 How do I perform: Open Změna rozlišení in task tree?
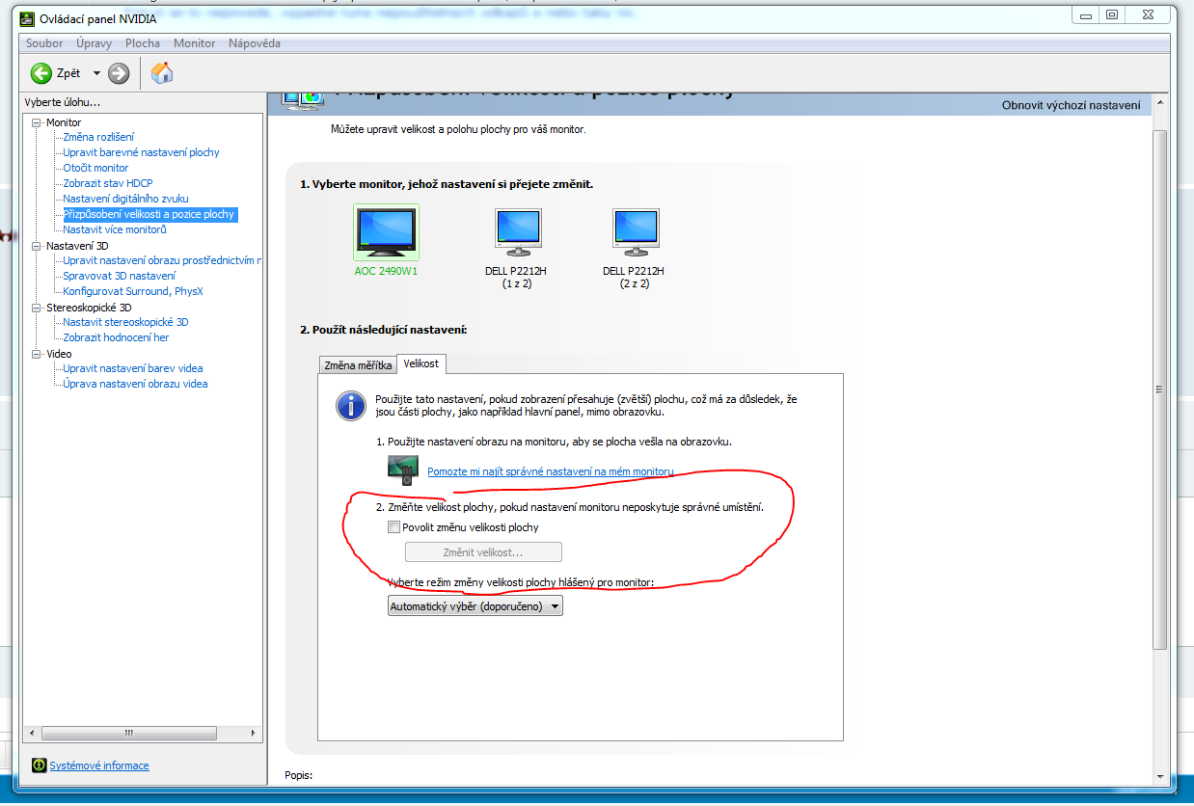click(x=98, y=137)
